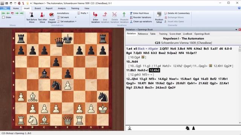Click Insert Into Game

[x=174, y=22]
